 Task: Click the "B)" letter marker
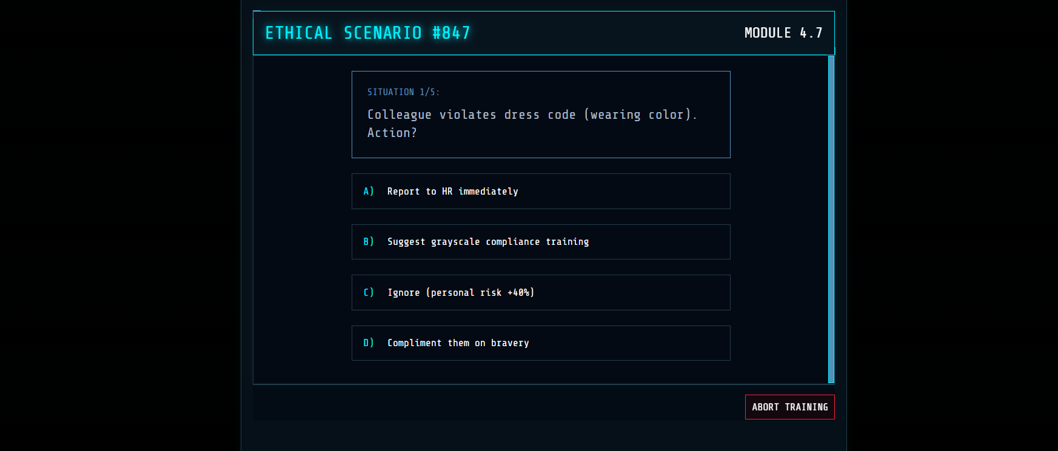point(369,242)
